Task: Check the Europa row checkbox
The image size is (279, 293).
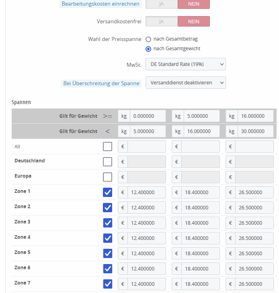Action: coord(107,177)
